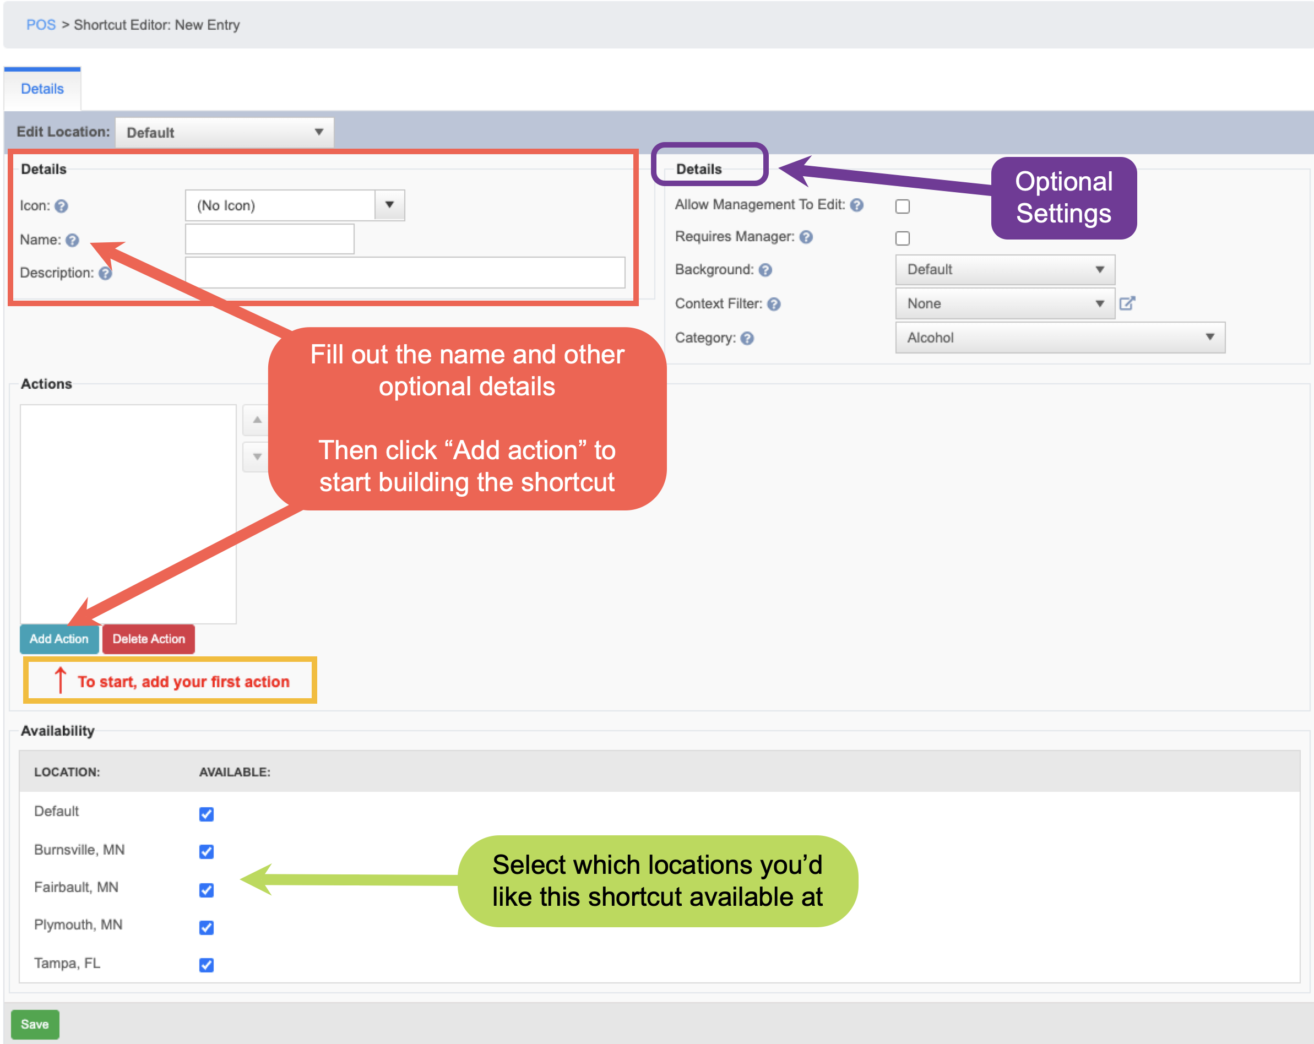Click the Add Action button
This screenshot has height=1044, width=1314.
tap(59, 639)
